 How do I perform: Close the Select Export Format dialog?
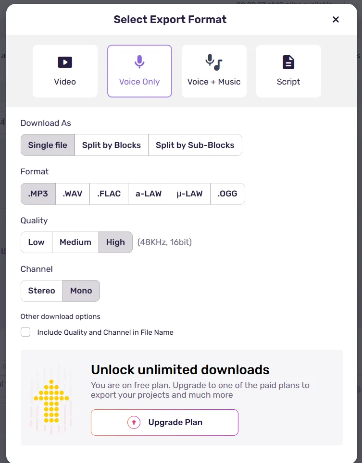336,20
